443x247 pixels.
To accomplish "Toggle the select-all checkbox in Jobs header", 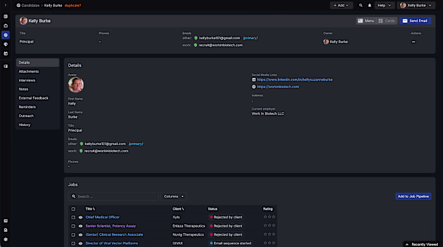I will pyautogui.click(x=73, y=209).
